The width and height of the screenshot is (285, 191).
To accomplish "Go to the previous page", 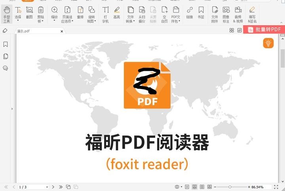I will point(13,187).
